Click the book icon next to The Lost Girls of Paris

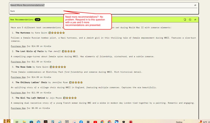tap(63, 51)
